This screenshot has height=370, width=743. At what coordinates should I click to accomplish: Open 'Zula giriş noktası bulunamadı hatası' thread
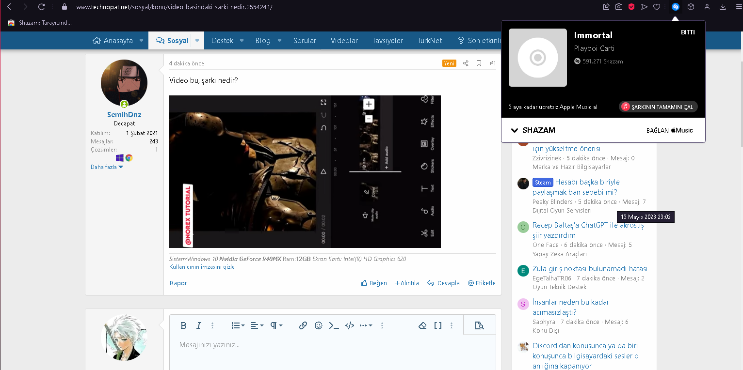[590, 269]
